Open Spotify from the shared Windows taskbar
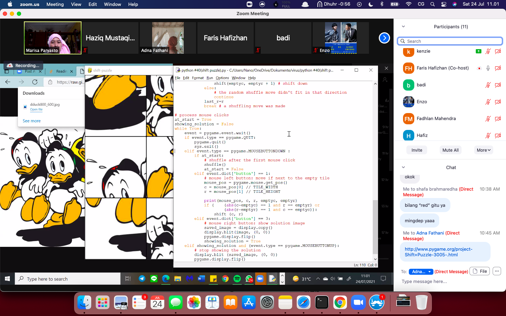The width and height of the screenshot is (506, 316). tap(237, 279)
